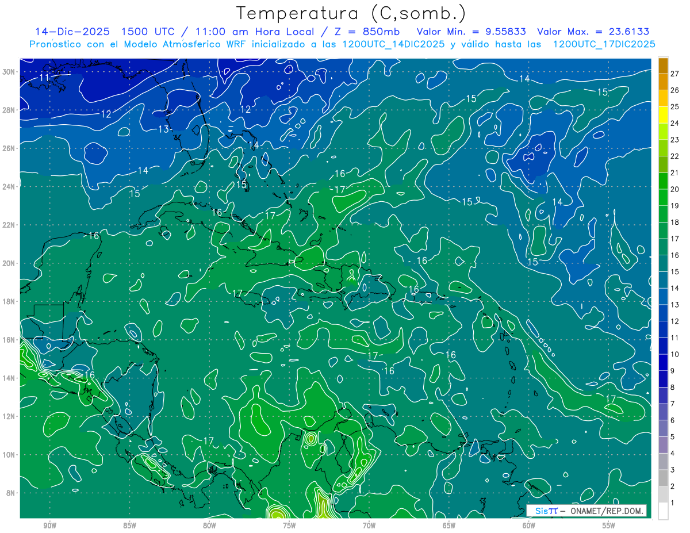Click the '85W' longitude axis label
The image size is (690, 533).
[129, 526]
